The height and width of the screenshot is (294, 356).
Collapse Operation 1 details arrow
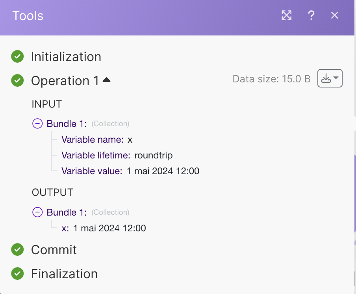pyautogui.click(x=106, y=80)
